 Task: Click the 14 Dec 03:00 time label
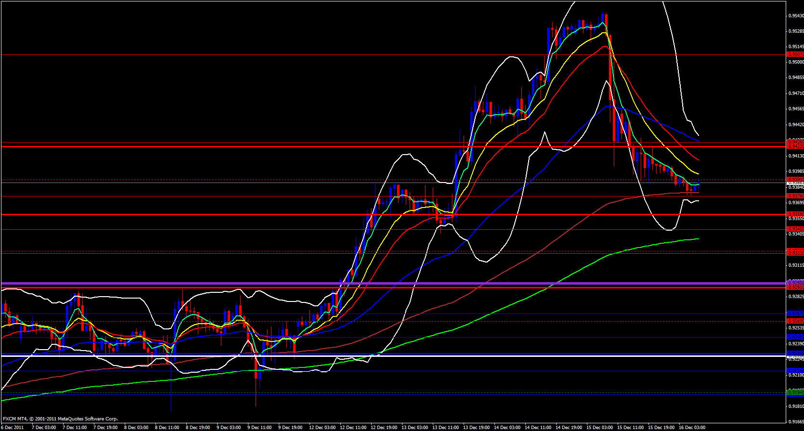tap(506, 427)
